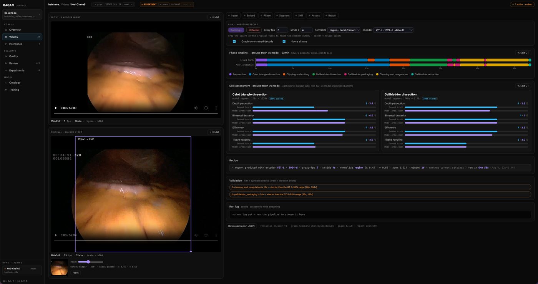Screen dimensions: 538x284
Task: Open the Quality evaluation page
Action: click(x=22, y=56)
